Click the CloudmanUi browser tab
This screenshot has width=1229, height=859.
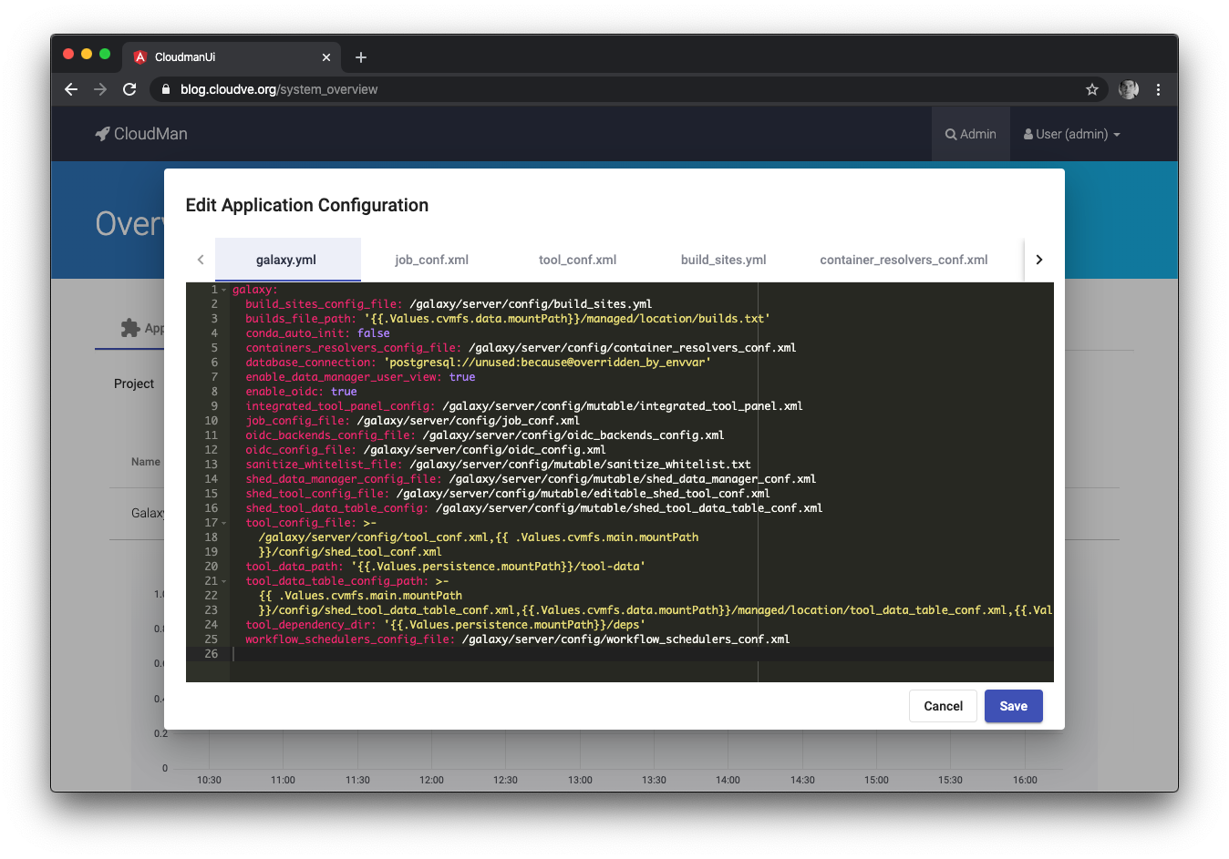[233, 57]
